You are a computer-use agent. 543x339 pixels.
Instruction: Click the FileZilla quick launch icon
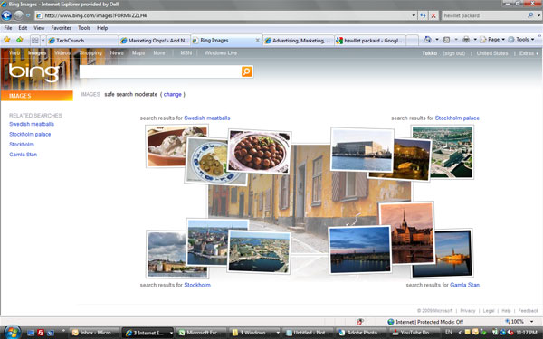(x=41, y=333)
